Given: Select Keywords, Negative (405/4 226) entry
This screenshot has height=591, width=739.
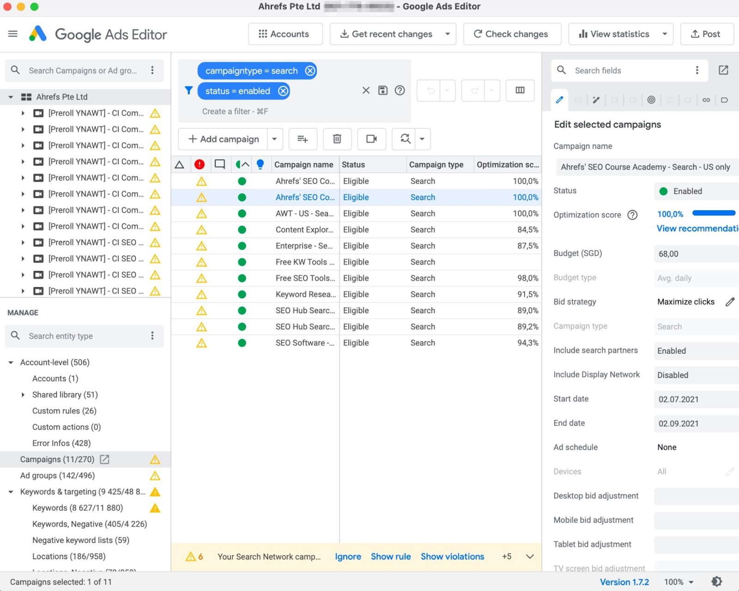Looking at the screenshot, I should (90, 524).
